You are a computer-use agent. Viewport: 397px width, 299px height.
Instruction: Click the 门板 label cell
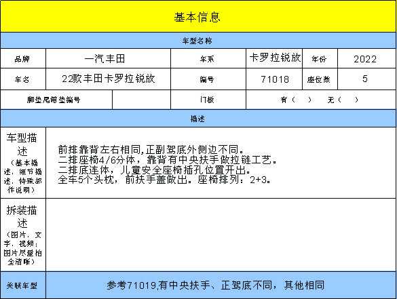[208, 100]
